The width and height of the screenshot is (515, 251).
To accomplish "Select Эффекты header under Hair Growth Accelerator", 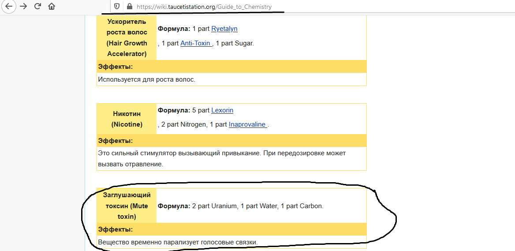I will [x=231, y=67].
